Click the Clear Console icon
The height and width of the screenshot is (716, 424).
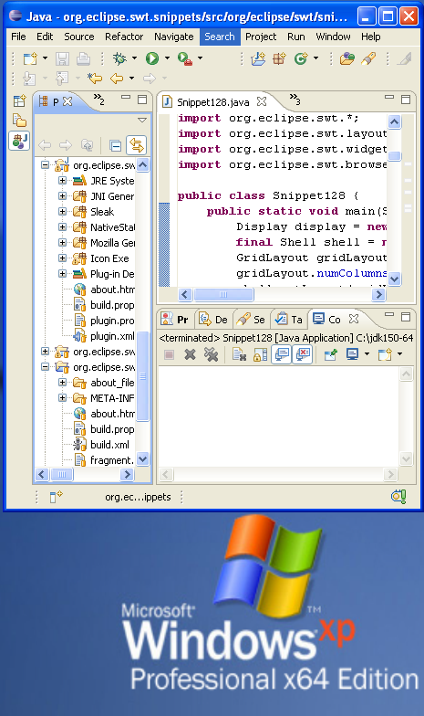[239, 354]
